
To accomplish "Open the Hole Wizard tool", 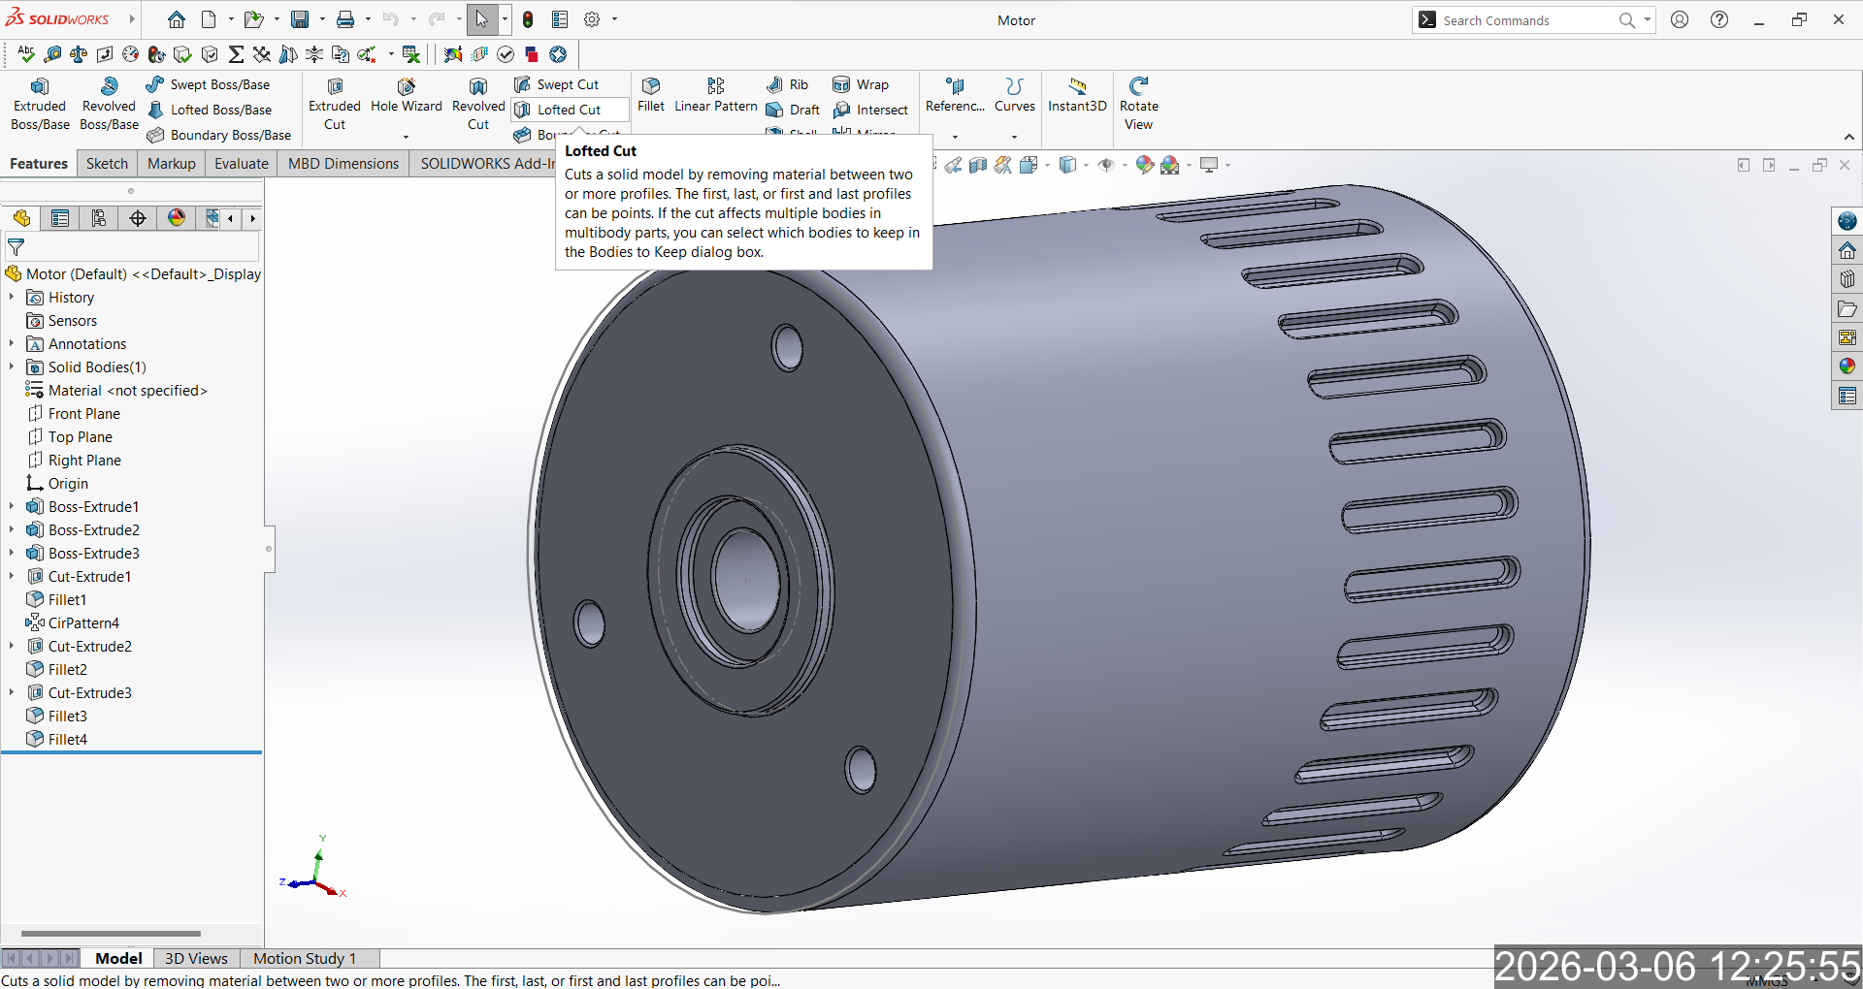I will [406, 95].
